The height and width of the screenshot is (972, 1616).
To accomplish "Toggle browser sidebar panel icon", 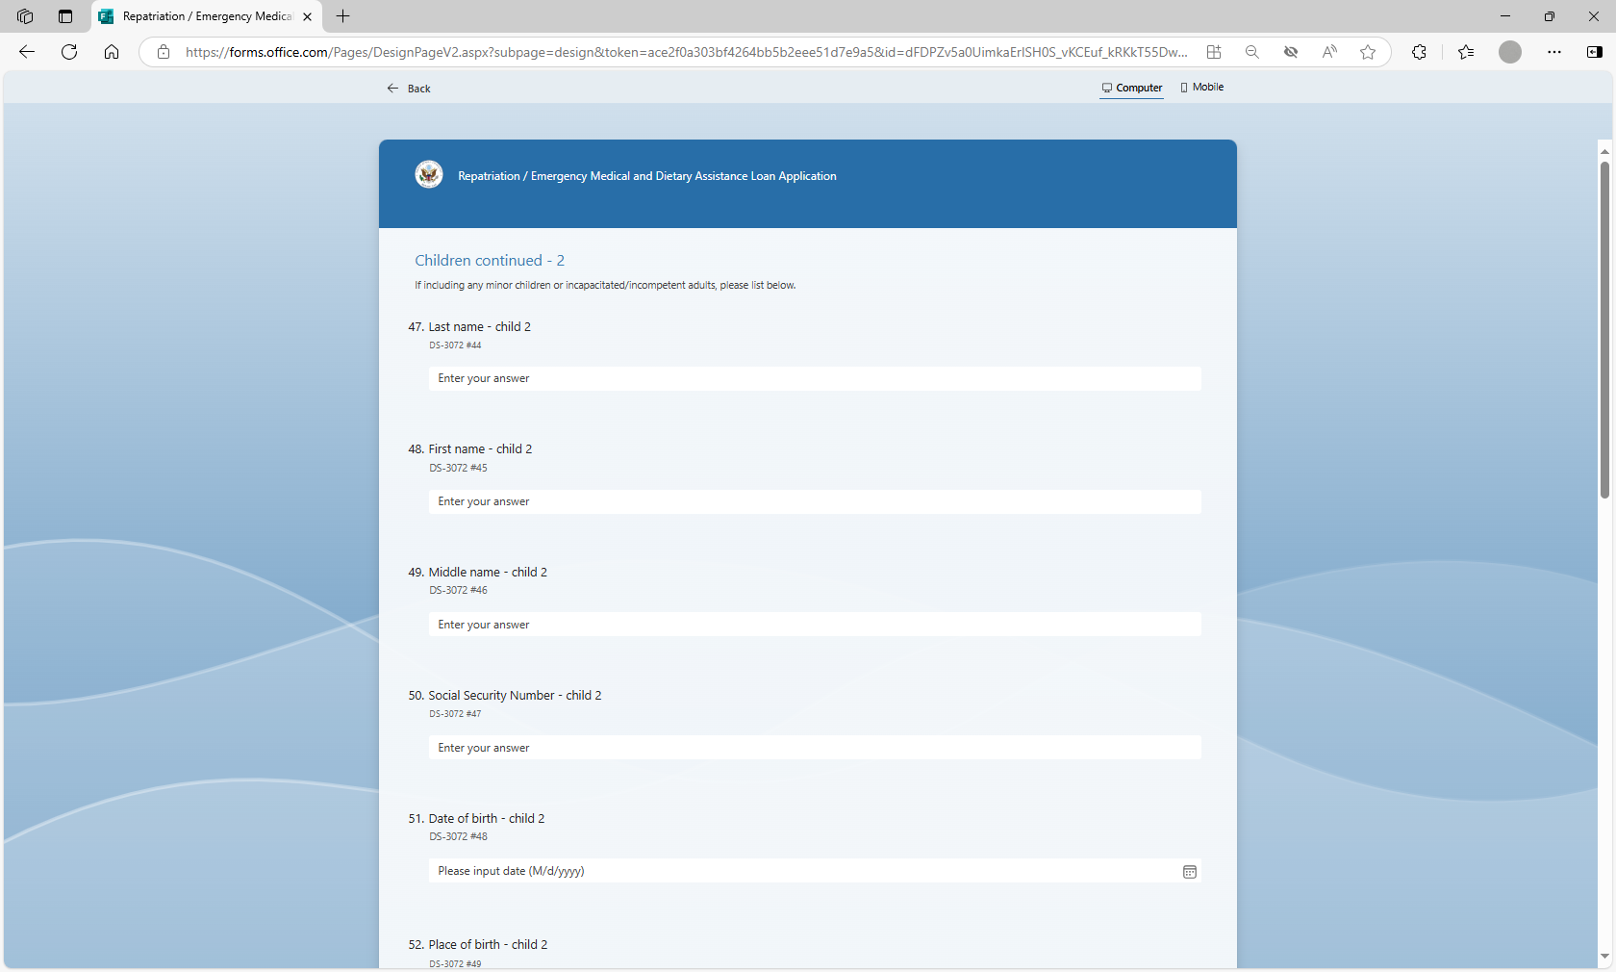I will click(x=1594, y=52).
